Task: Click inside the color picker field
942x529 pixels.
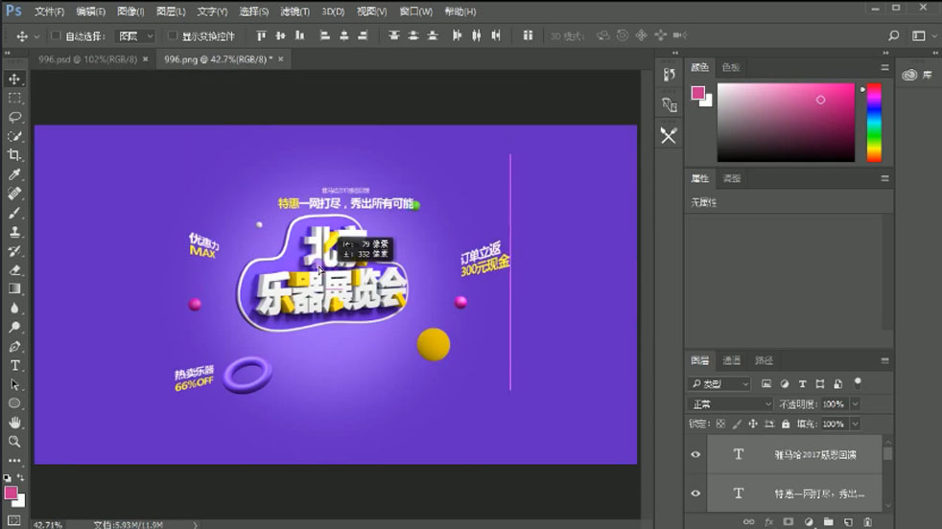Action: pyautogui.click(x=786, y=123)
